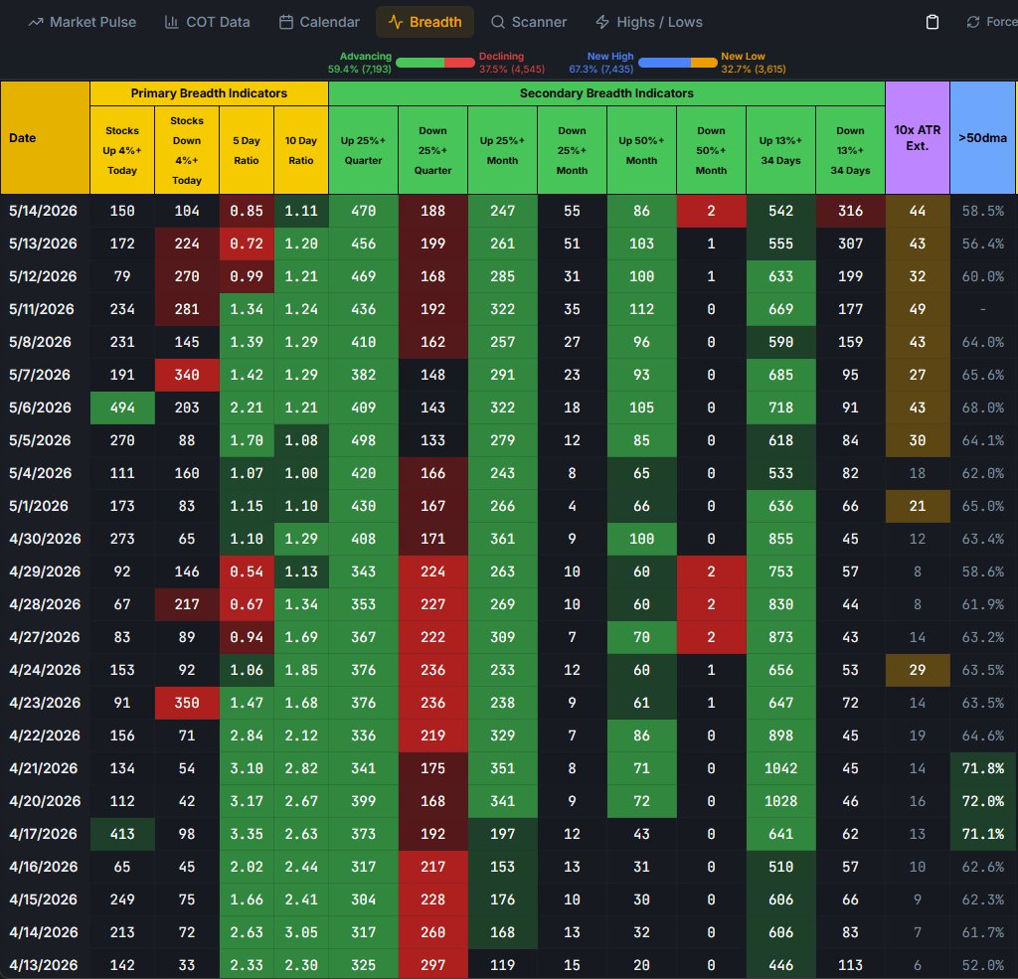Click the 10 Day Ratio column header
This screenshot has height=979, width=1018.
(x=300, y=150)
